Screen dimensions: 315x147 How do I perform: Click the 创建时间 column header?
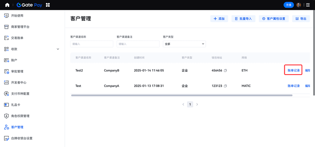click(x=139, y=58)
